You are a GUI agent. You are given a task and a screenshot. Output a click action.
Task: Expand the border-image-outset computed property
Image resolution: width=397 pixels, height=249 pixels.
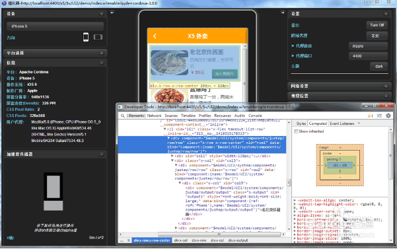click(x=295, y=231)
